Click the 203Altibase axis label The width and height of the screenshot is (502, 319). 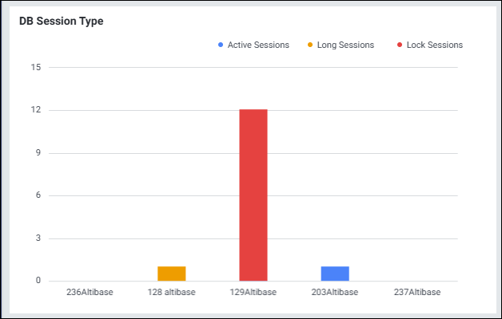[x=335, y=292]
